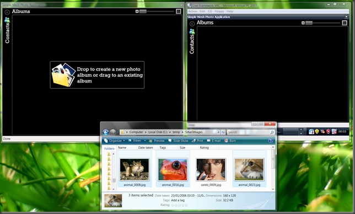Click file list vertical scrollbar in Explorer
The width and height of the screenshot is (355, 214).
pos(273,168)
